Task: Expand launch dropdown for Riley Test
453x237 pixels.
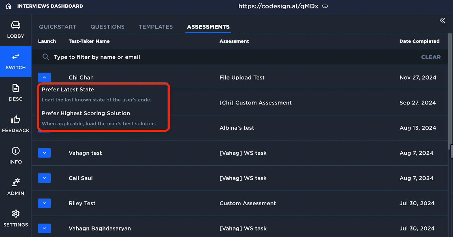Action: 44,203
